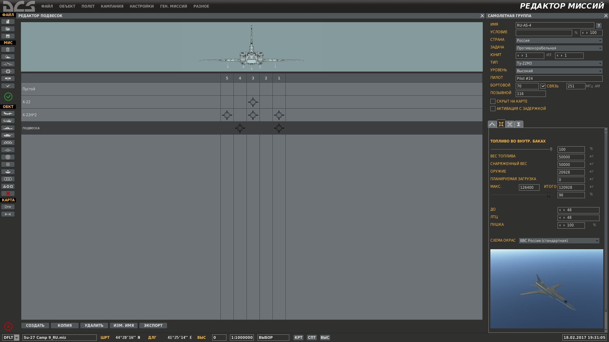The width and height of the screenshot is (609, 342).
Task: Click the ЭКСПОРТ button
Action: (153, 326)
